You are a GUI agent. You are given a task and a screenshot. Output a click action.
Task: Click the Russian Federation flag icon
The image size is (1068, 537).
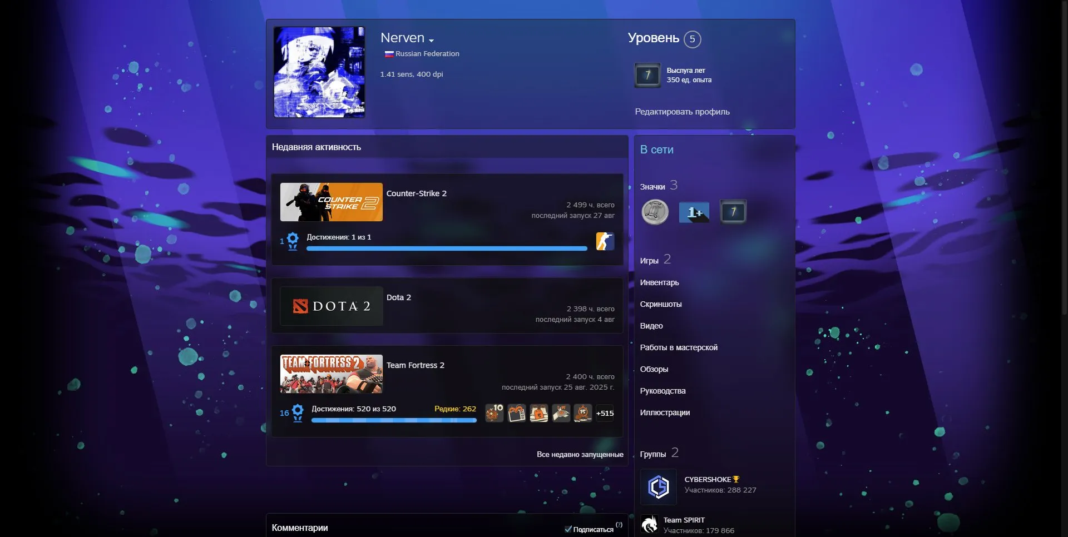coord(389,54)
